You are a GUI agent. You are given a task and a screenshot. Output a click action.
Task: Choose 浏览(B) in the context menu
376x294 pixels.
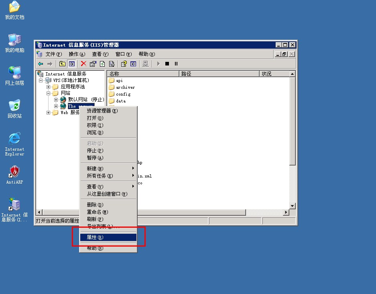point(108,133)
